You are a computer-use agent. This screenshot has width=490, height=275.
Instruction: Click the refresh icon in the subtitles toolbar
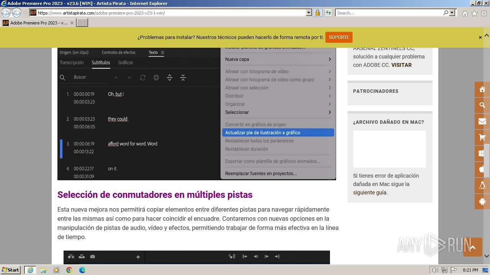tap(143, 78)
